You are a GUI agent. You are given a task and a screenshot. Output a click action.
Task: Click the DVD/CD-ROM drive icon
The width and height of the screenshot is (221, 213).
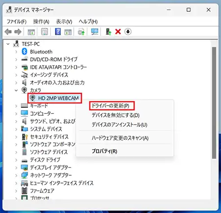point(25,59)
